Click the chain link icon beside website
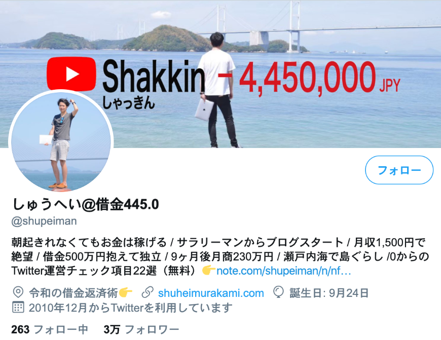The height and width of the screenshot is (340, 441). point(148,292)
